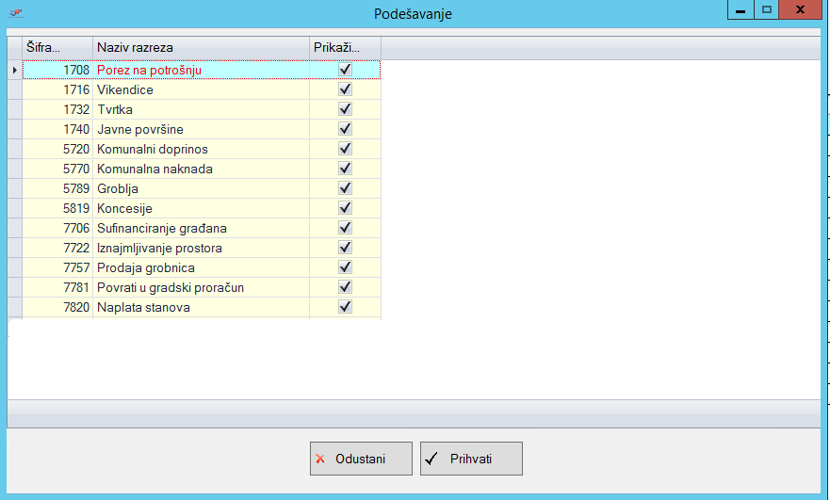This screenshot has height=500, width=830.
Task: Click the row indicator arrow for row 1708
Action: (14, 70)
